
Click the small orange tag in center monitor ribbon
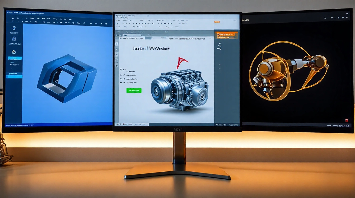coord(217,22)
